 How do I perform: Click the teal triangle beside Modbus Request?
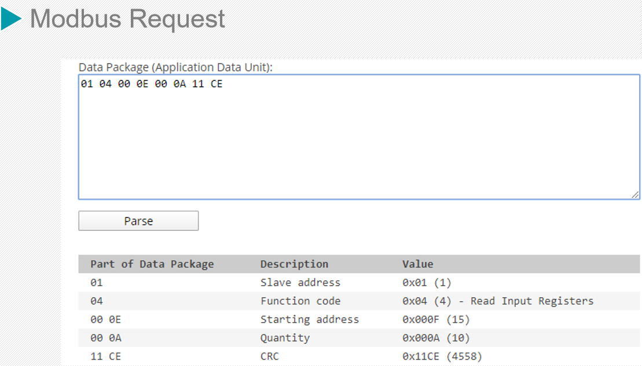pyautogui.click(x=11, y=19)
